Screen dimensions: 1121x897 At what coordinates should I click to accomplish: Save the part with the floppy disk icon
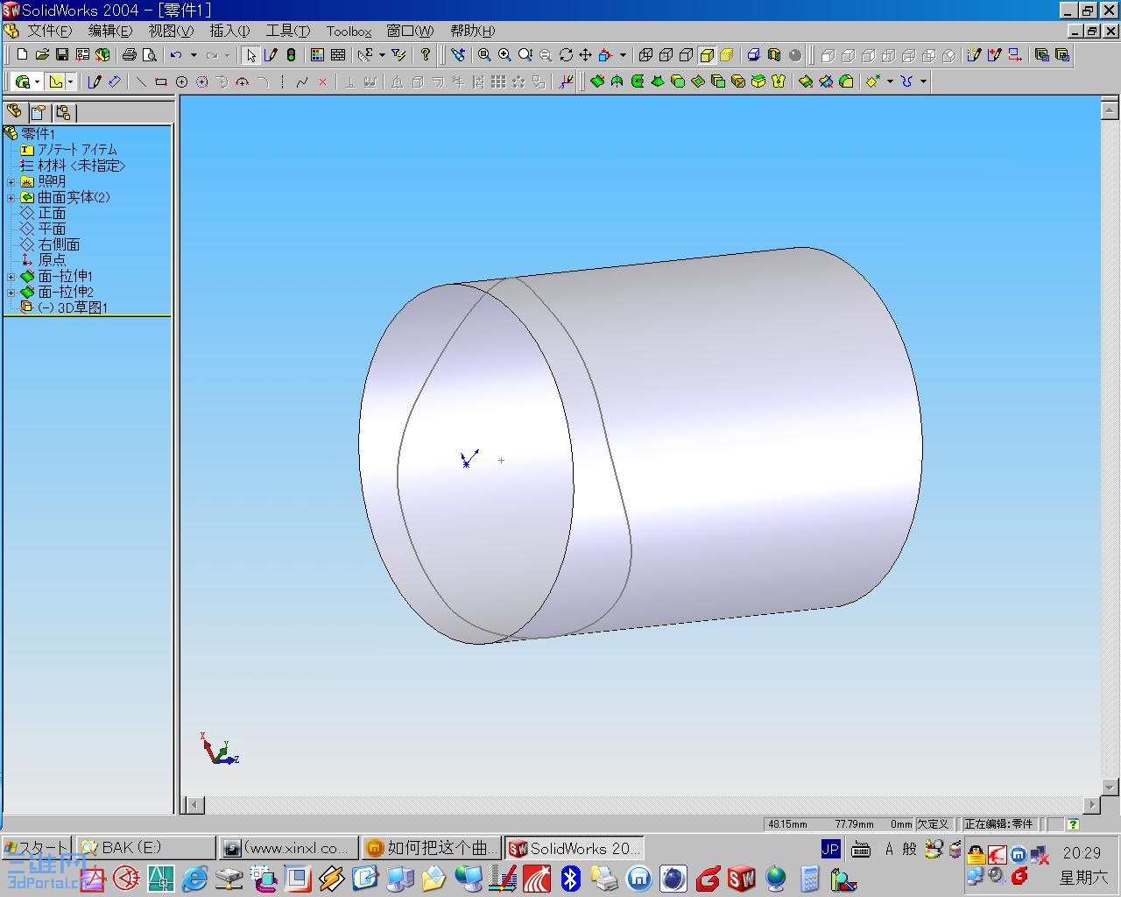tap(62, 55)
